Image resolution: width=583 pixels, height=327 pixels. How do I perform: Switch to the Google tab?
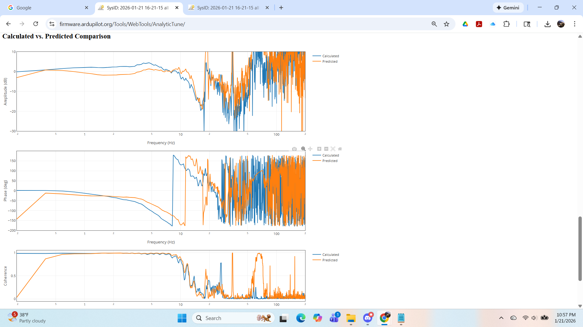[x=46, y=8]
